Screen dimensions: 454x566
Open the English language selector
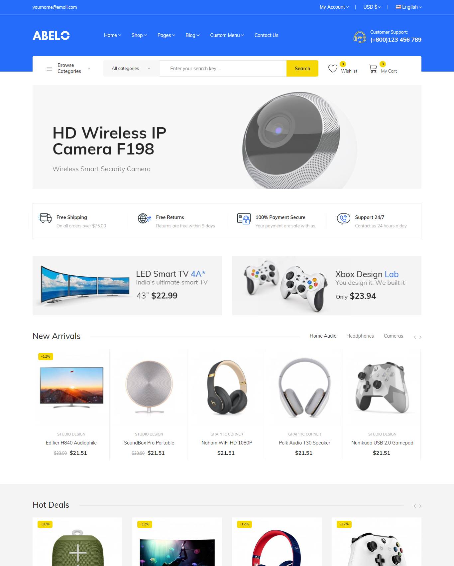pos(409,7)
